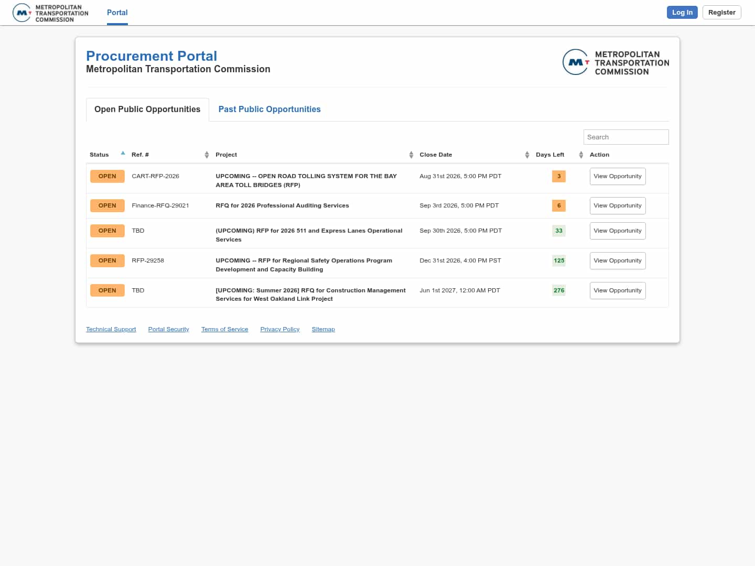Open the Sitemap link

click(x=323, y=330)
